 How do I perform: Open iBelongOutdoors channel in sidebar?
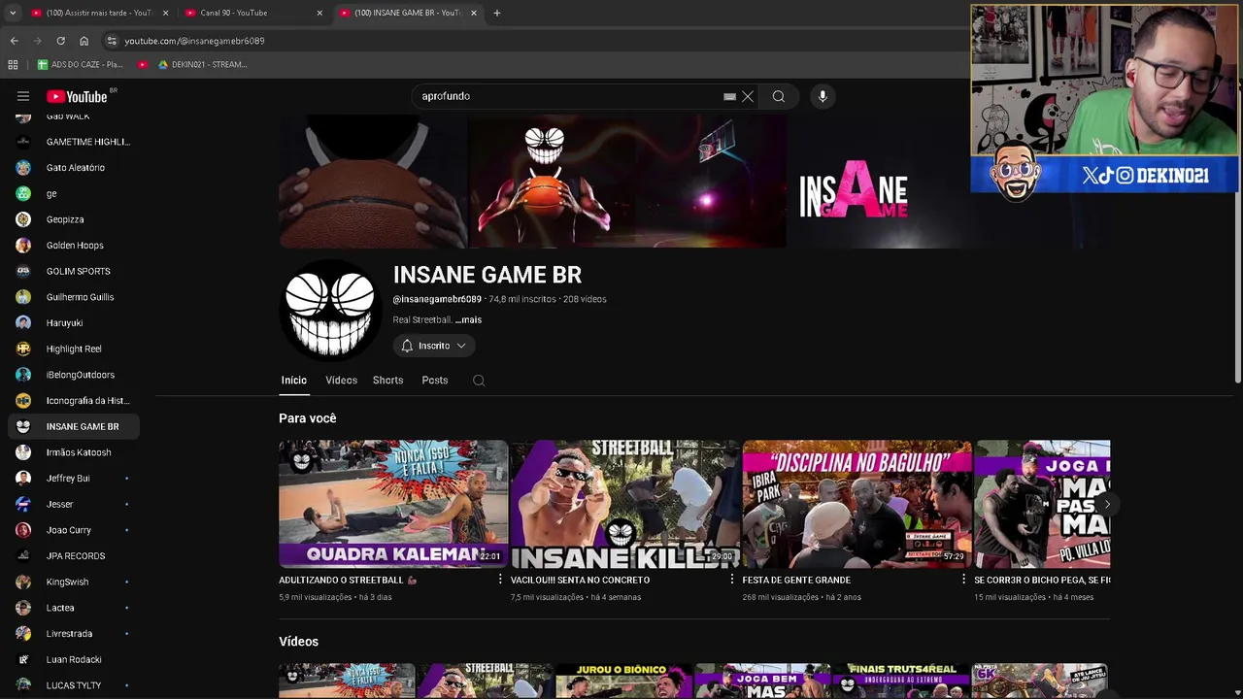(x=74, y=375)
